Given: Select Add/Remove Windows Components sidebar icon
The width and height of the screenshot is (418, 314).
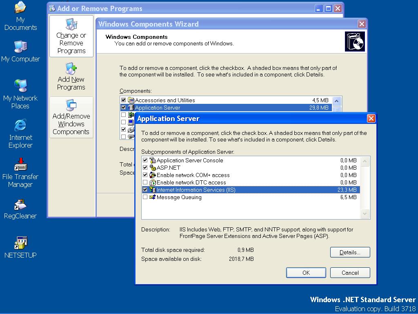Looking at the screenshot, I should (x=71, y=117).
